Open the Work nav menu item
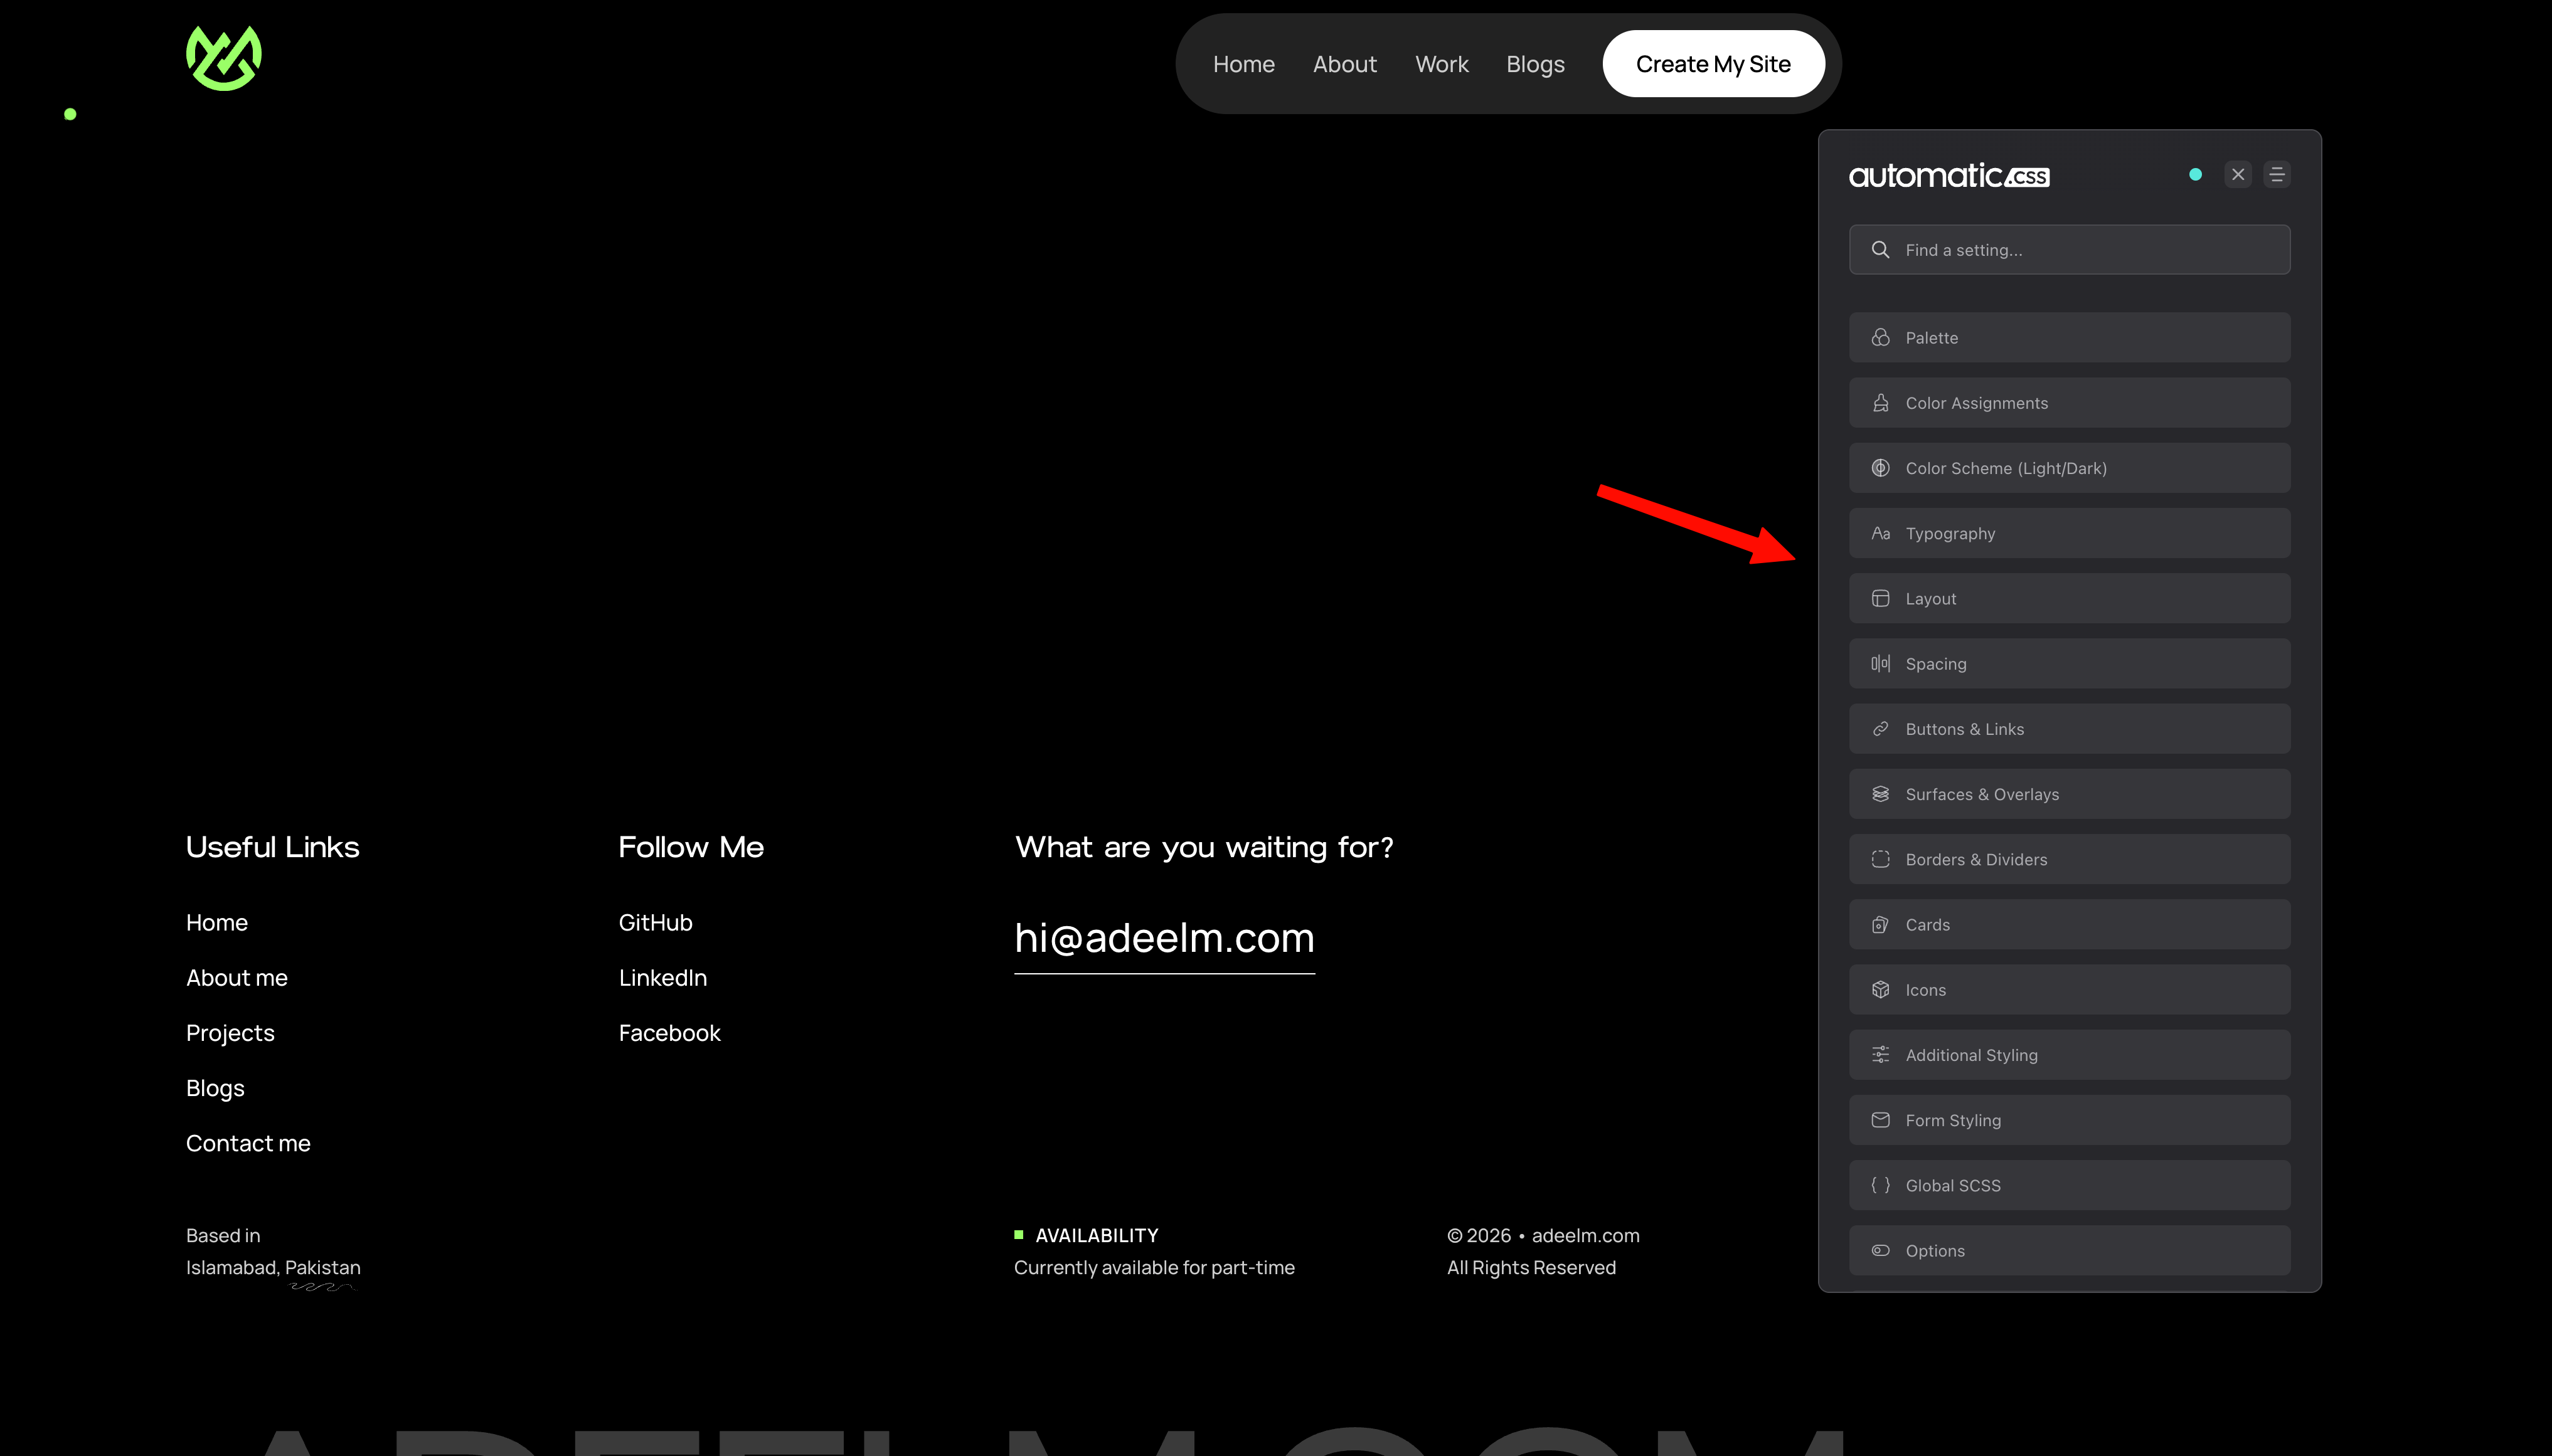 click(x=1442, y=64)
